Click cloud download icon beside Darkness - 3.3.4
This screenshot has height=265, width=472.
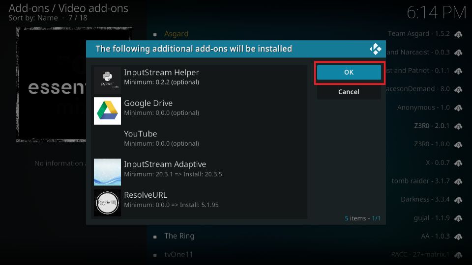coord(458,200)
